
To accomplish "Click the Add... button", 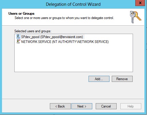I will tap(99, 79).
